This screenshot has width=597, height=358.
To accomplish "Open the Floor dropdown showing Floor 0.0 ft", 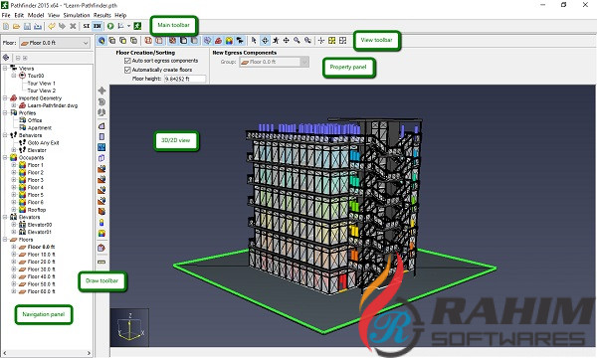I will pyautogui.click(x=55, y=43).
